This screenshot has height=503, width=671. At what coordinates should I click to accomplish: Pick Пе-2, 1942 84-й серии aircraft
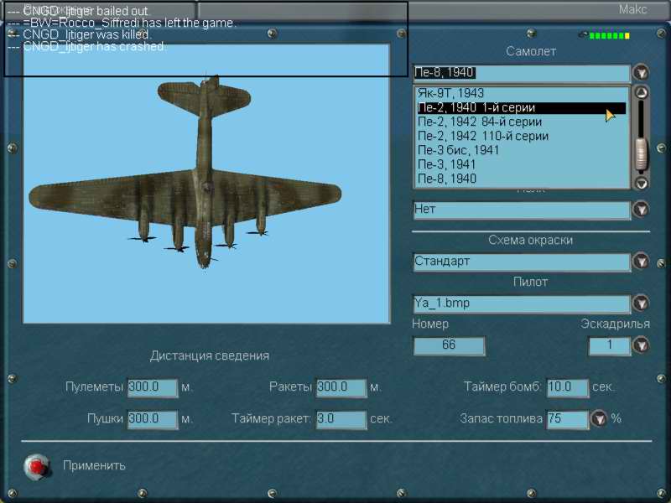tap(522, 122)
